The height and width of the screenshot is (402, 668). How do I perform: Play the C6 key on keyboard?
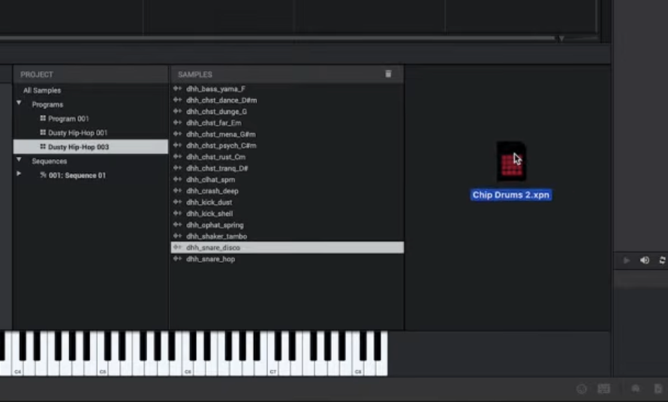188,366
